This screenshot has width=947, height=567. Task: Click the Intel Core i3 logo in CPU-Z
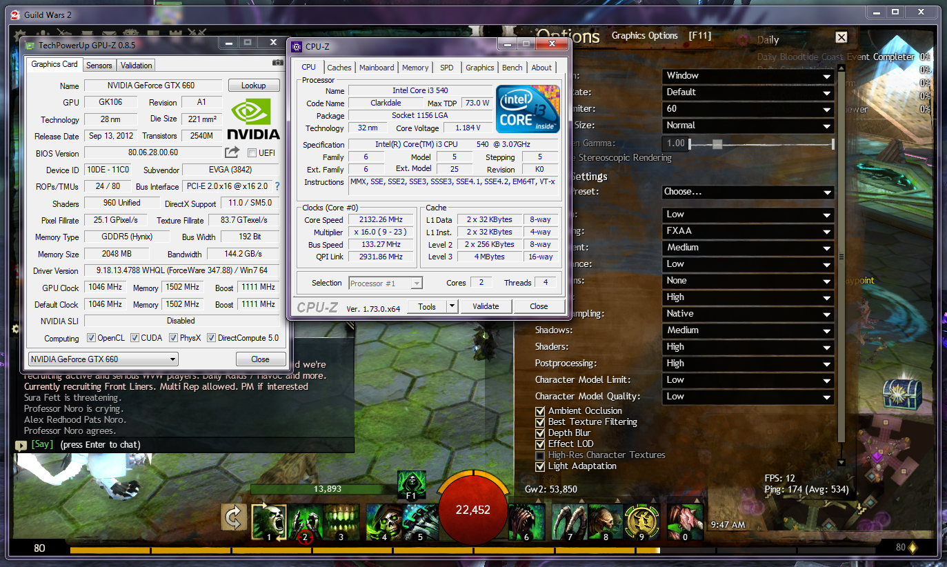pos(528,109)
